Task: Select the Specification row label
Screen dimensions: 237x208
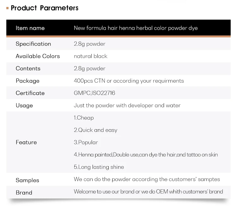Action: coord(33,44)
